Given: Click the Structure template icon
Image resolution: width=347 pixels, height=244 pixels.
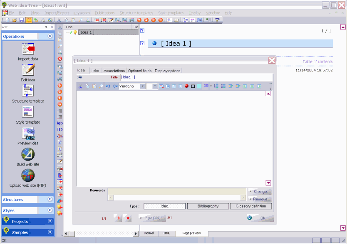Looking at the screenshot, I should 28,91.
